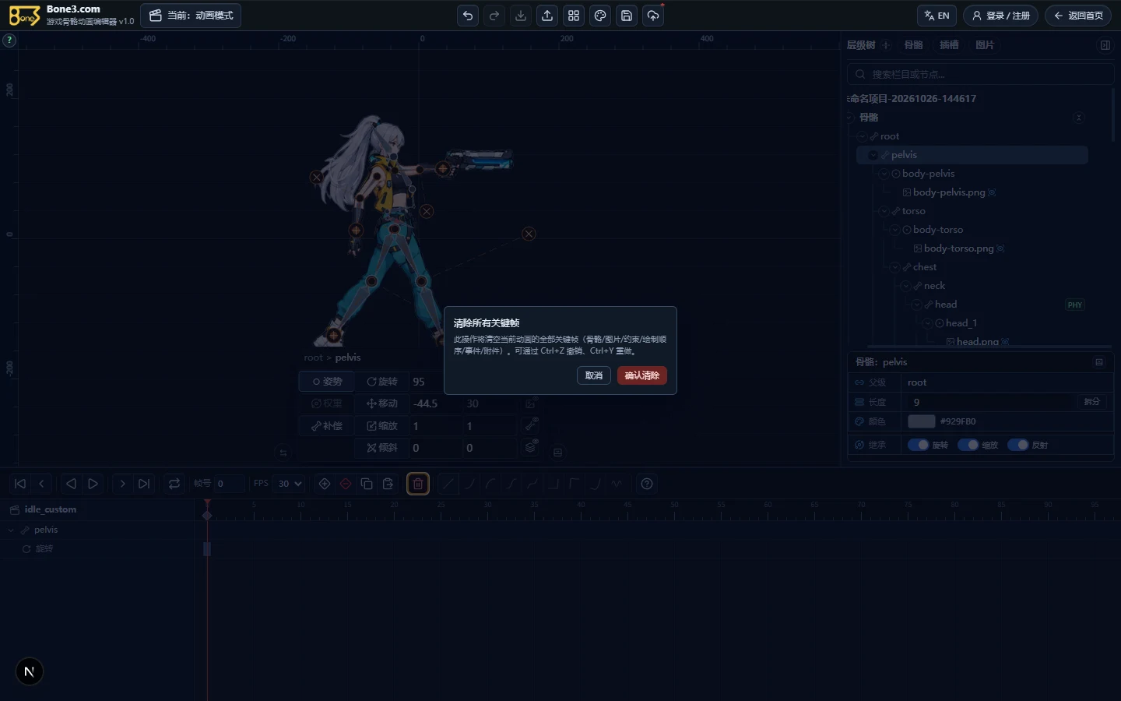Collapse the pelvis track in timeline
Viewport: 1121px width, 701px height.
coord(11,530)
